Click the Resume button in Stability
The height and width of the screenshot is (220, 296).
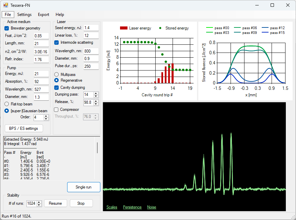56,203
